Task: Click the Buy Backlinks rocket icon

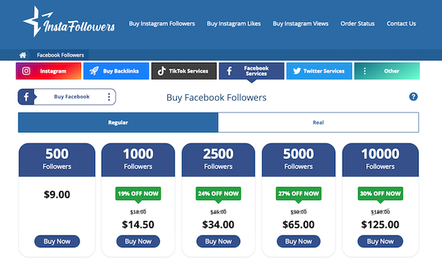Action: point(94,71)
